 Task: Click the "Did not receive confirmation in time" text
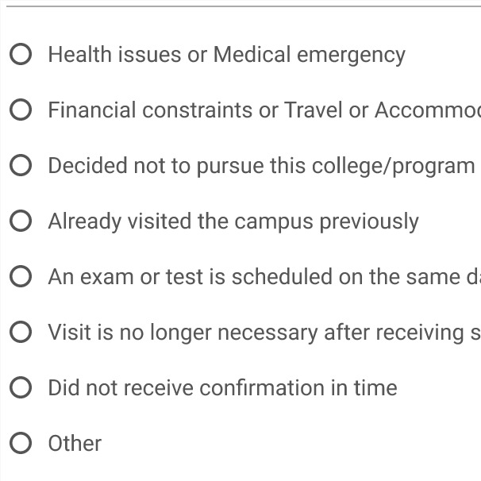click(x=222, y=388)
